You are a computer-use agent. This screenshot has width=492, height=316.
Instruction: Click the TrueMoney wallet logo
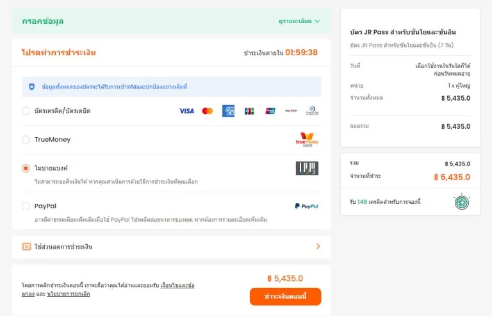click(307, 140)
